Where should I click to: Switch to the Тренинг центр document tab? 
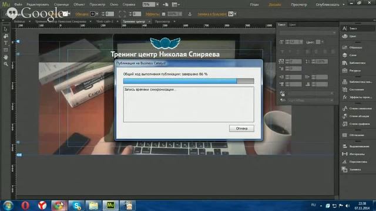pyautogui.click(x=134, y=22)
